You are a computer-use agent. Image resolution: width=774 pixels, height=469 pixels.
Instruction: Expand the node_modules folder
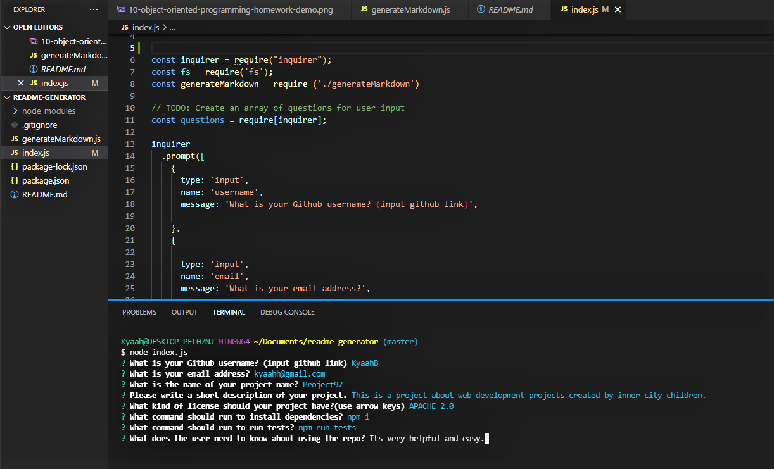pyautogui.click(x=48, y=111)
